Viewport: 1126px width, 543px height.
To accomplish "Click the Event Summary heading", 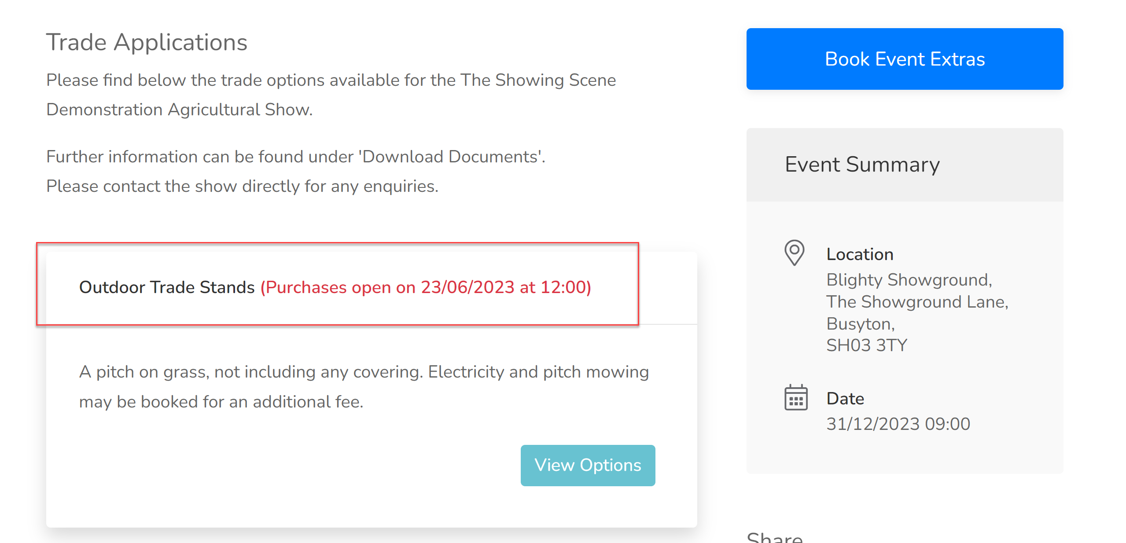I will point(862,165).
